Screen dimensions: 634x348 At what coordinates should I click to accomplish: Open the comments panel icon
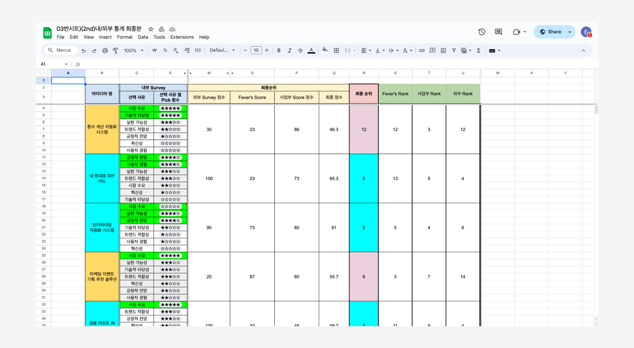(498, 32)
